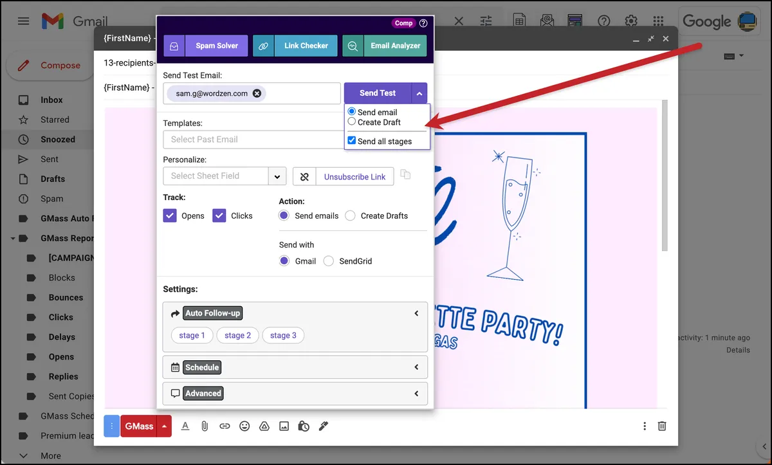The image size is (772, 465).
Task: Click the broken link icon button
Action: click(x=305, y=176)
